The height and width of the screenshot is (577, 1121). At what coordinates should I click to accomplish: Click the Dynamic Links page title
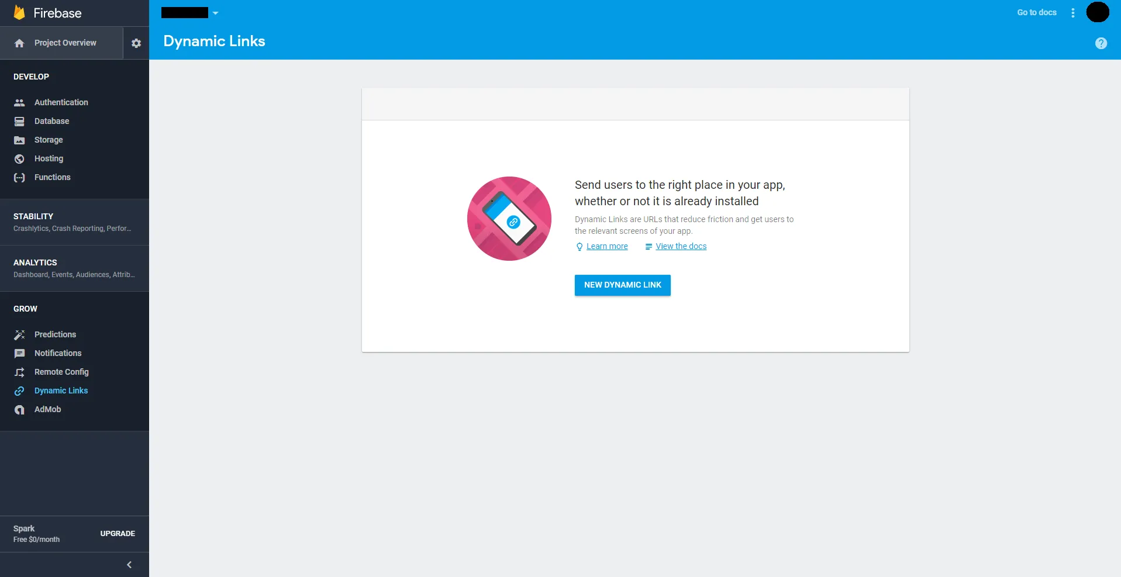tap(214, 42)
